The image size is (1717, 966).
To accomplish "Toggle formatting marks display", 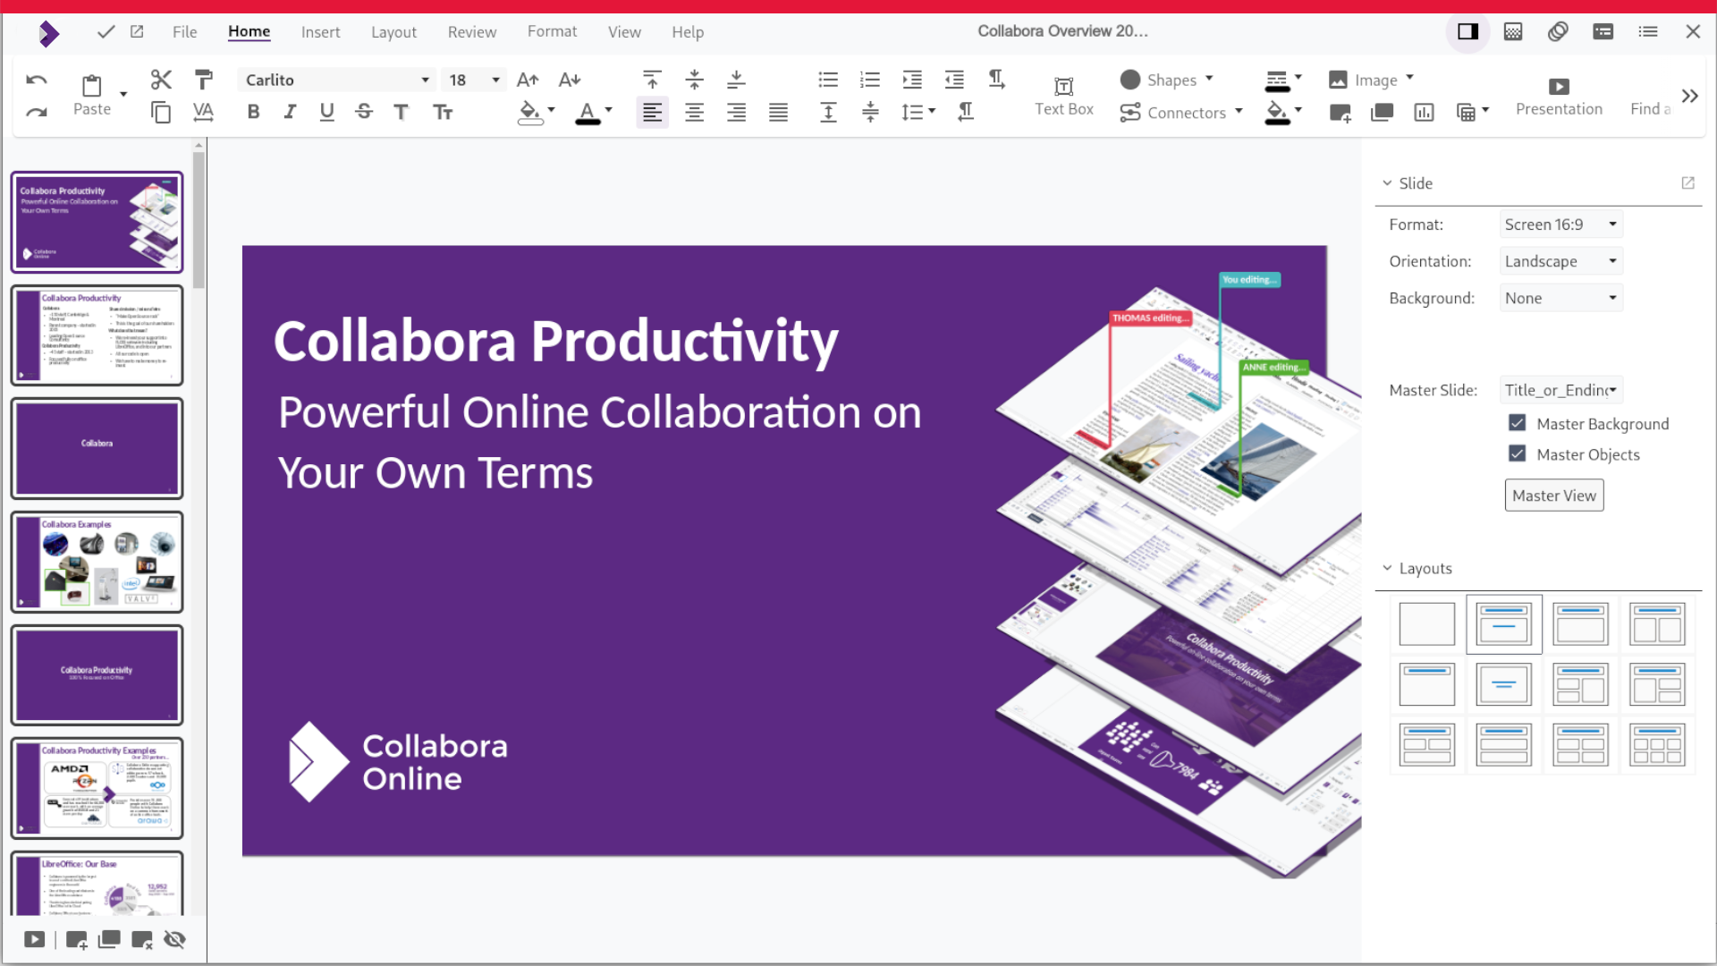I will click(996, 80).
